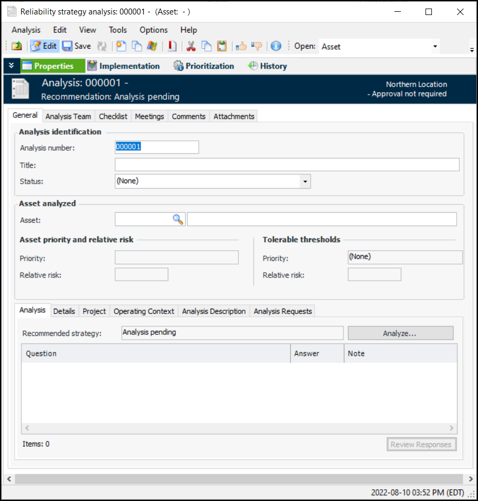478x501 pixels.
Task: Click the thumbs up approve icon
Action: click(x=241, y=46)
